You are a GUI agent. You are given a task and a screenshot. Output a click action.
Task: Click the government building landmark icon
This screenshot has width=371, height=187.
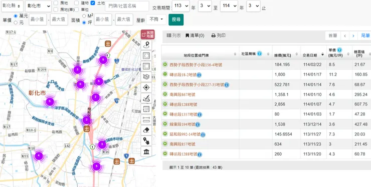[146, 151]
